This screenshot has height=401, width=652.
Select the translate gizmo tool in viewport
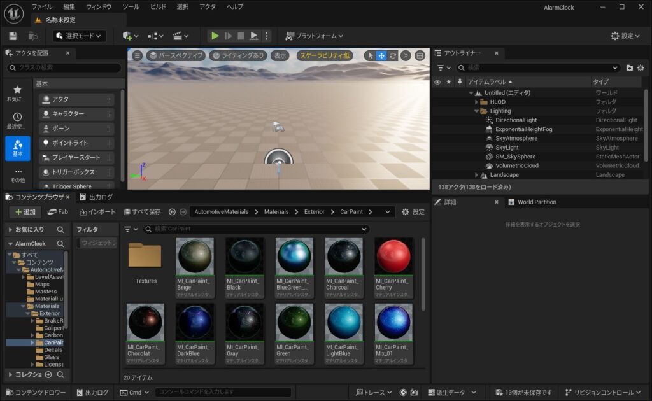[x=381, y=55]
